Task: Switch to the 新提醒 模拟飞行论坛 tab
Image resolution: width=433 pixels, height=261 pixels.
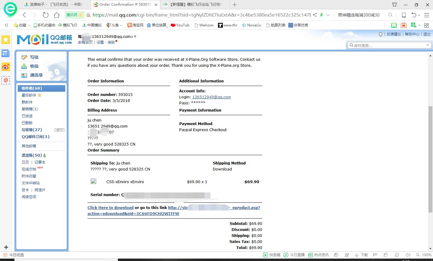Action: click(192, 5)
